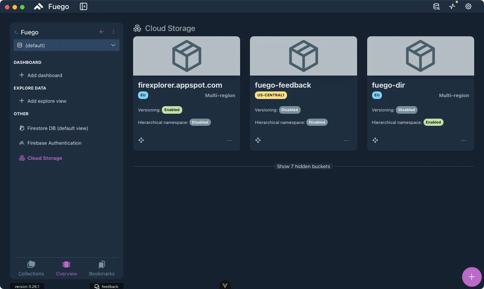The image size is (484, 289).
Task: Click move icon on firexplorer.appspot.com card
Action: coord(141,140)
